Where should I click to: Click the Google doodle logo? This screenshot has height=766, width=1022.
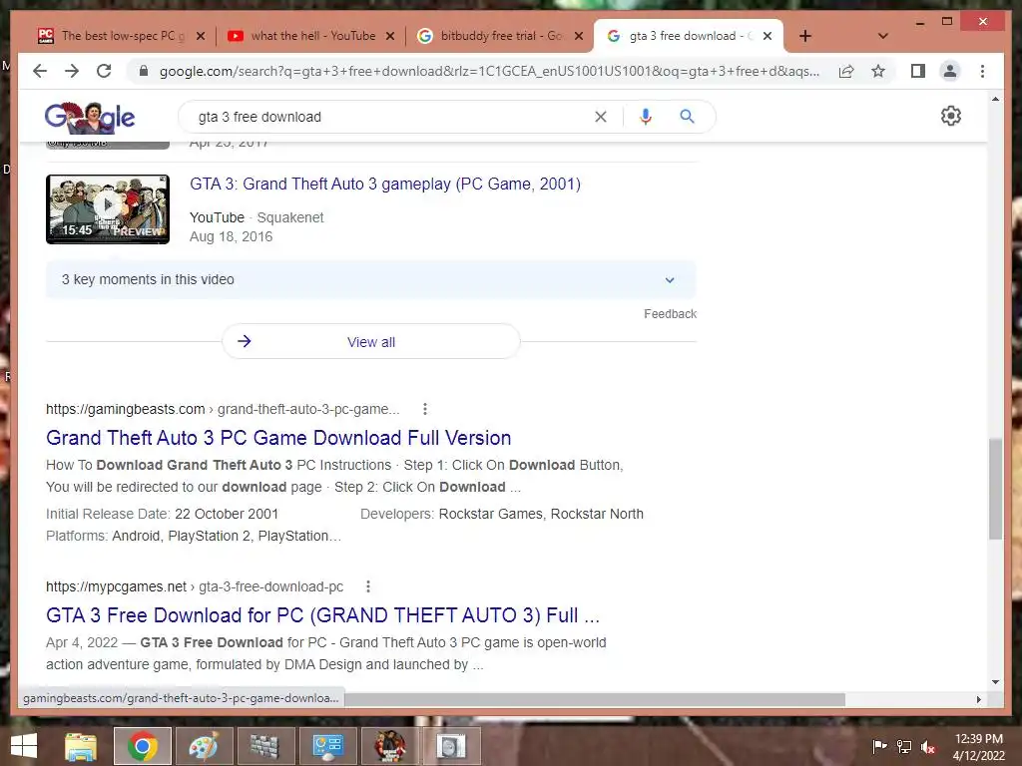click(90, 118)
